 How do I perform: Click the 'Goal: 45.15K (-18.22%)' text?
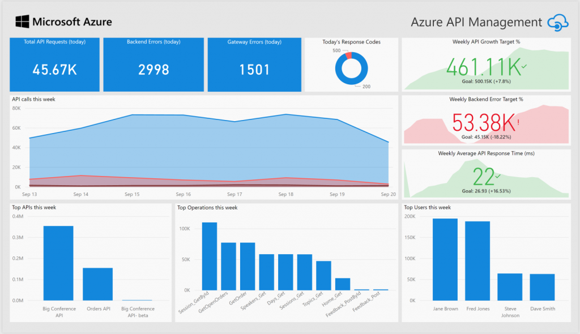point(486,137)
